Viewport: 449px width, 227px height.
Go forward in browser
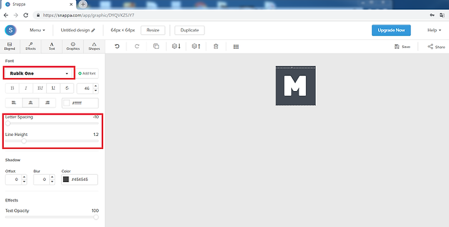tap(16, 15)
